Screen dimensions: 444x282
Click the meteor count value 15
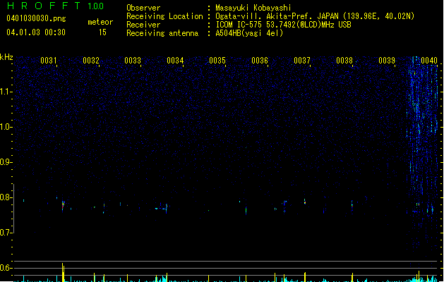pos(102,32)
